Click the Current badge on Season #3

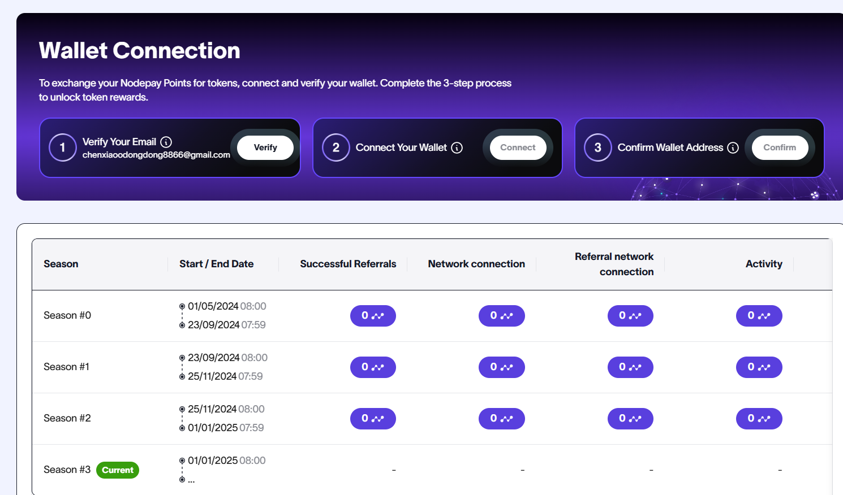pyautogui.click(x=118, y=470)
